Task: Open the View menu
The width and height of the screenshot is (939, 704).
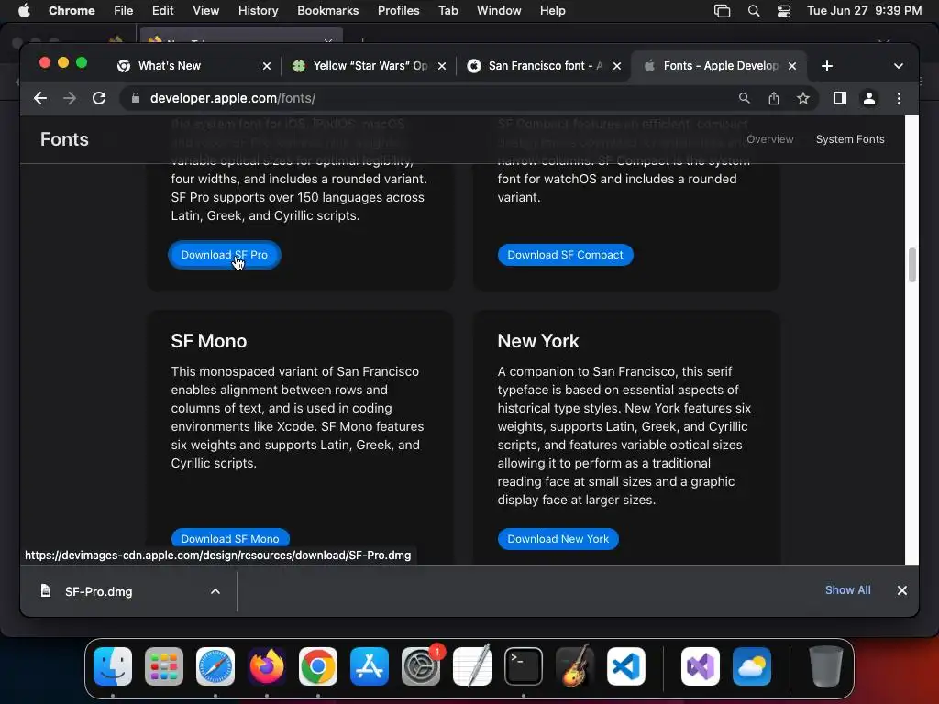Action: tap(205, 11)
